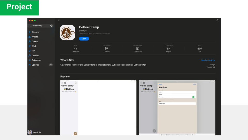Click the Coffee Stamp title heading
Screen dimensions: 248x140
[x=89, y=27]
